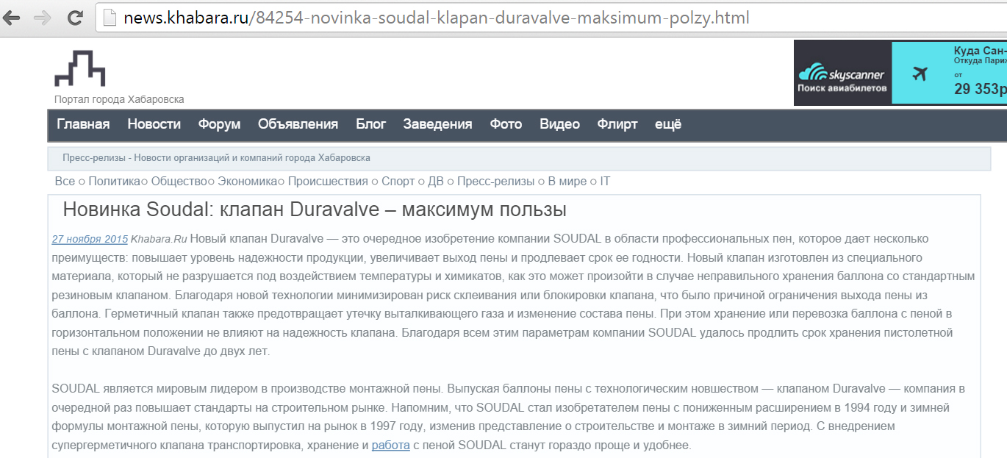Open the Объявления menu item
The height and width of the screenshot is (458, 1007).
[x=298, y=124]
